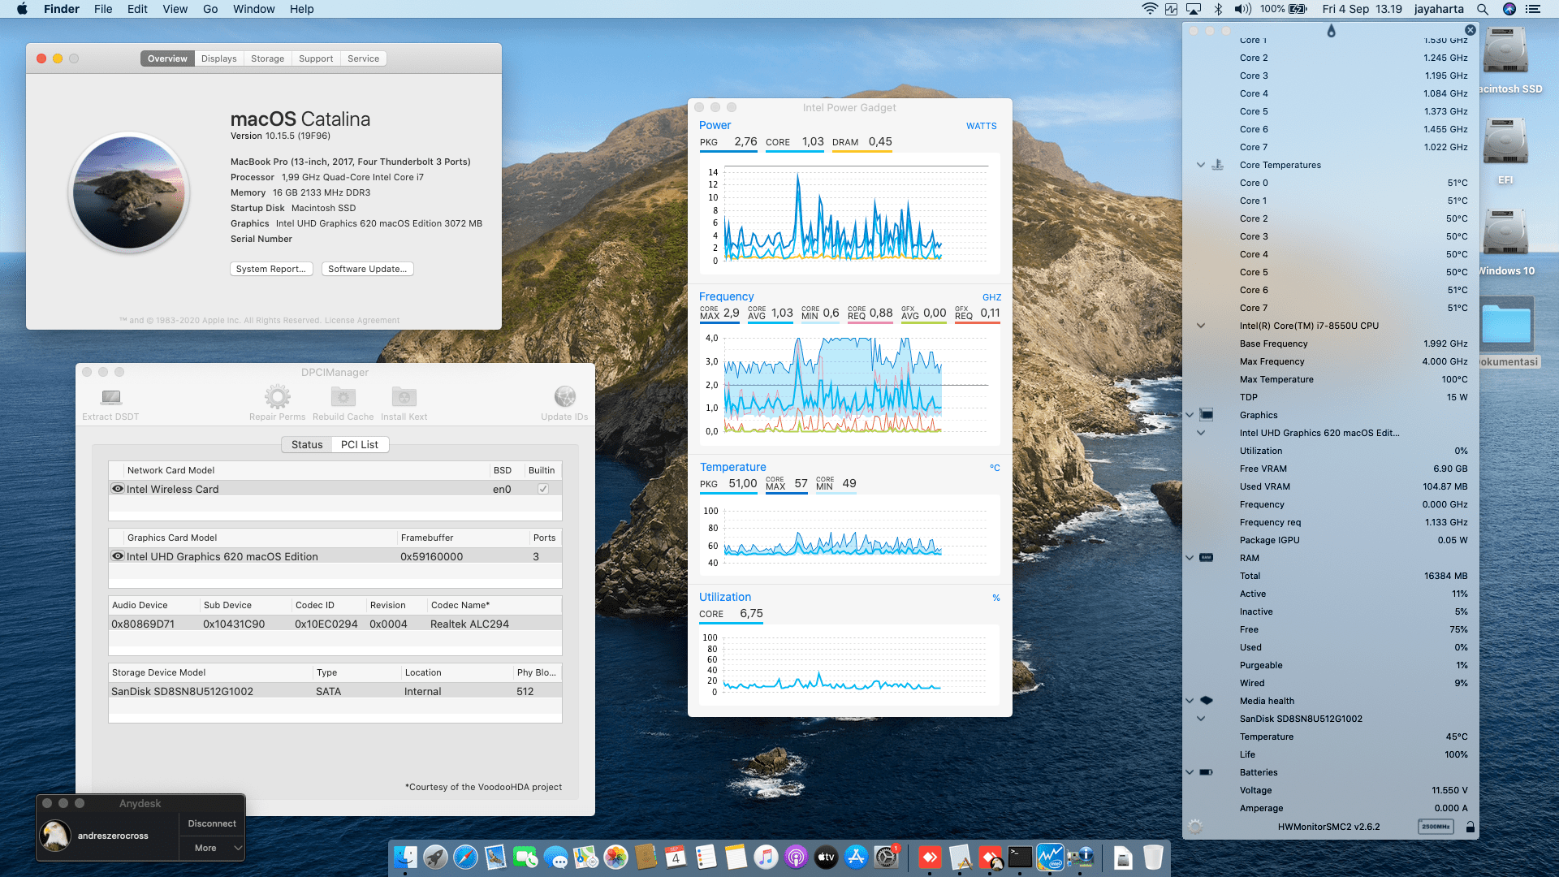Open the Window menu
This screenshot has width=1559, height=877.
(x=254, y=9)
